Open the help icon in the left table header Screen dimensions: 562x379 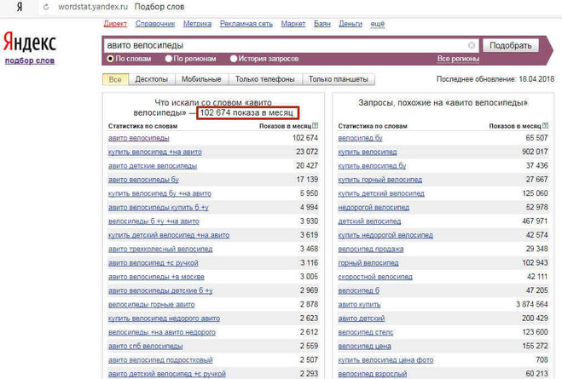315,125
